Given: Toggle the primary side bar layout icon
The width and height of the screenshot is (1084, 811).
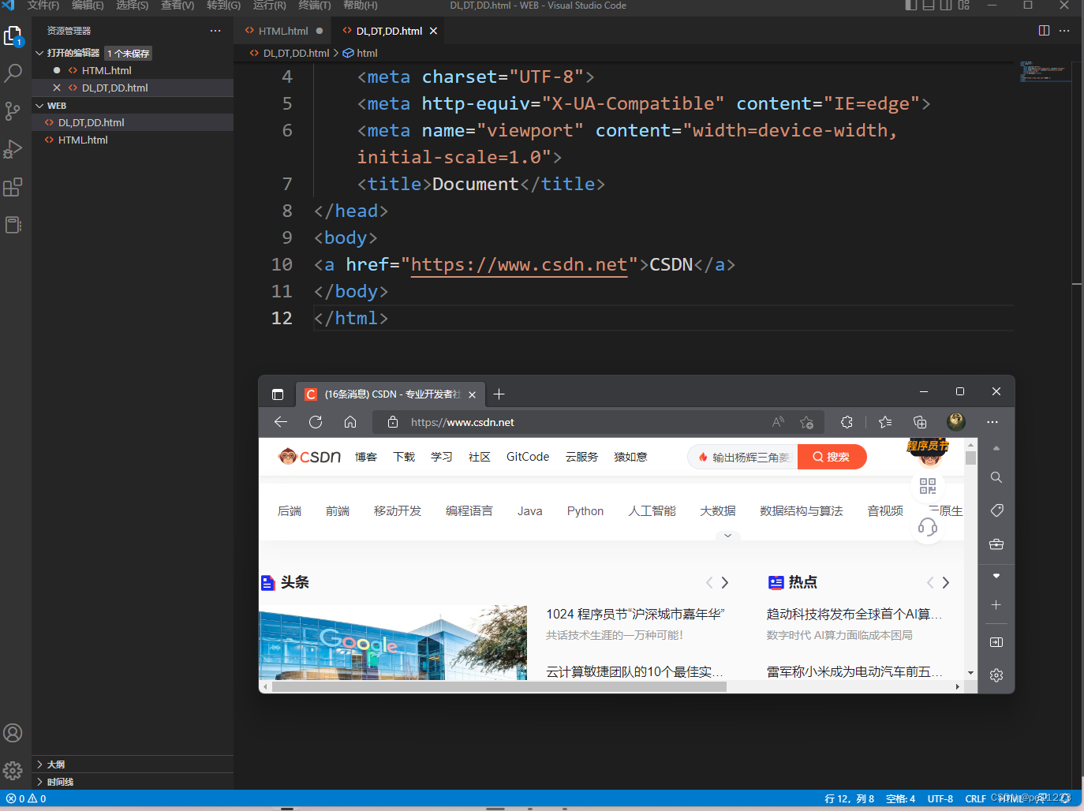Looking at the screenshot, I should point(911,6).
